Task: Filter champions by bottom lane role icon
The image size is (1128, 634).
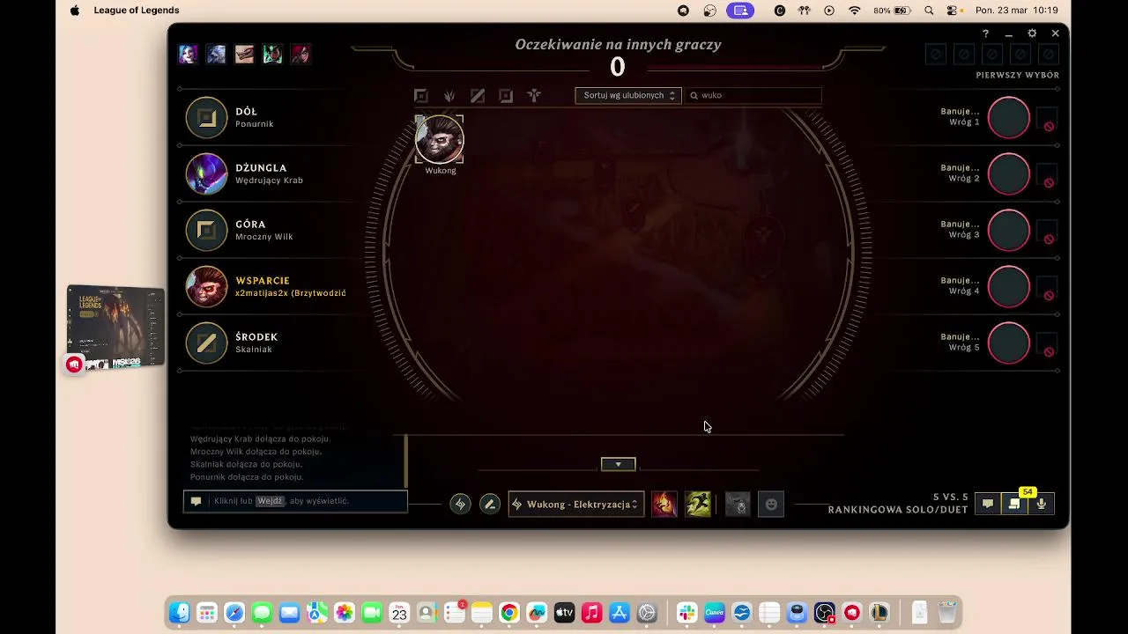Action: (x=506, y=96)
